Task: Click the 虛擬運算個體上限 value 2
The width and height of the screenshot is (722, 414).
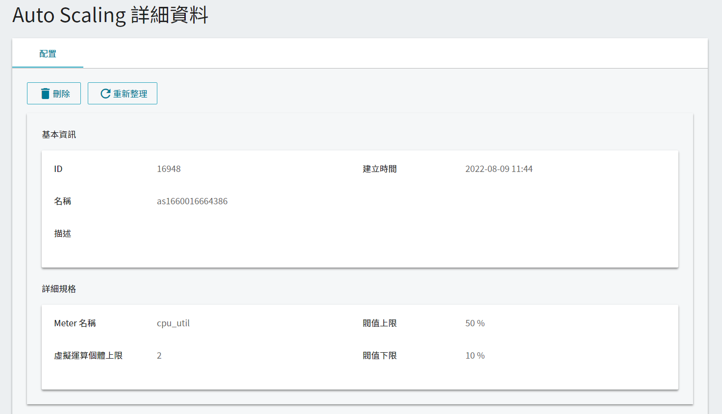Action: [159, 356]
